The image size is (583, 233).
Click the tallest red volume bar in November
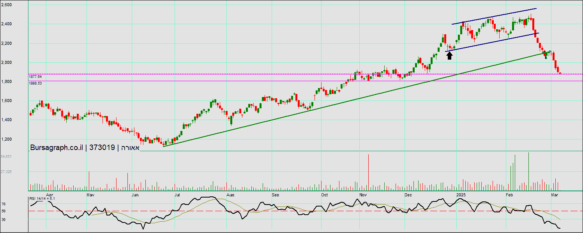point(368,171)
